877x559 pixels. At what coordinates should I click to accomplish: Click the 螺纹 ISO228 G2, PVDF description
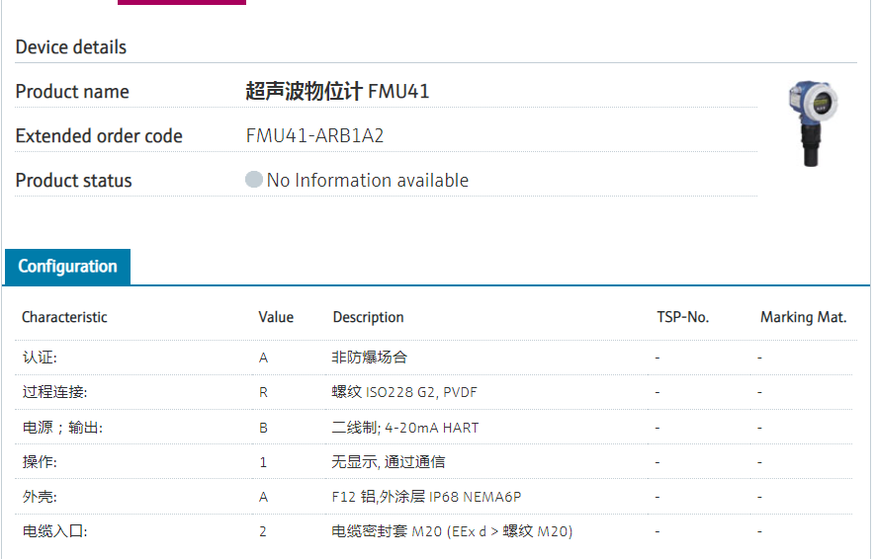(404, 392)
